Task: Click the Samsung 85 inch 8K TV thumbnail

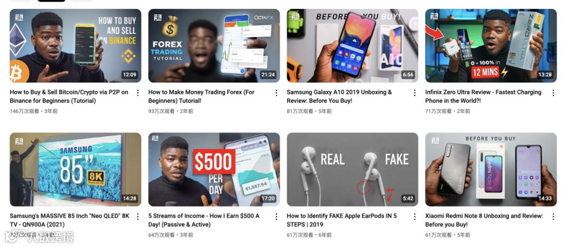Action: tap(75, 170)
